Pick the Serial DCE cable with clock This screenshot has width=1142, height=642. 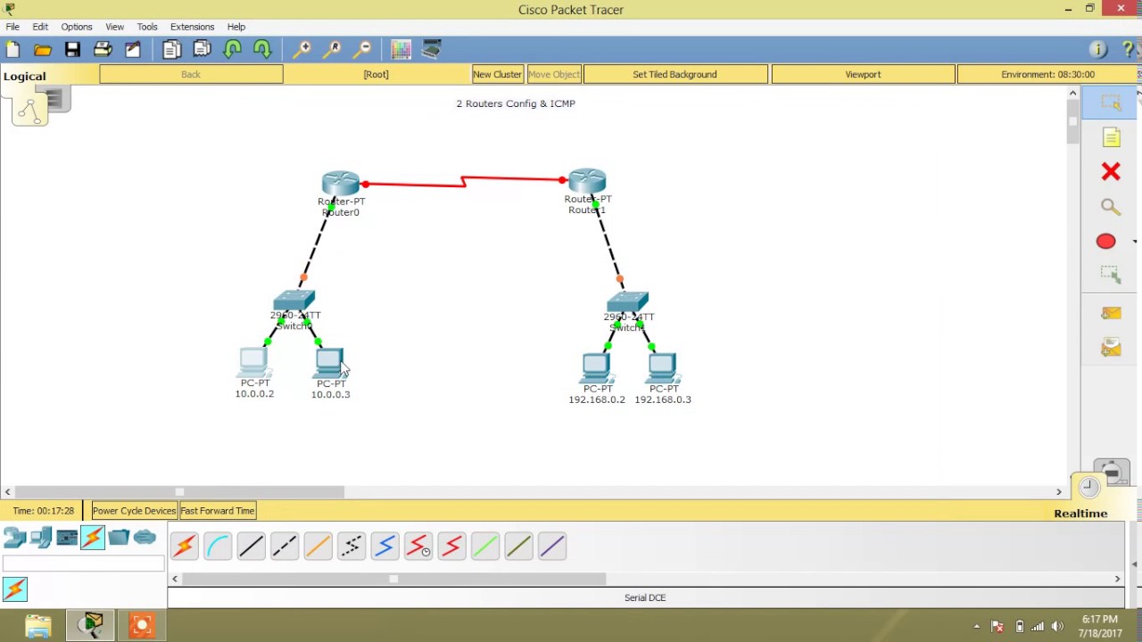coord(418,546)
